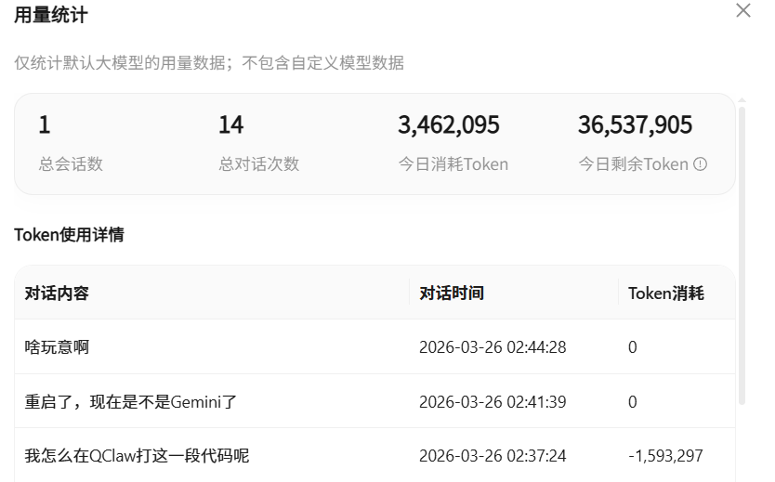Screen dimensions: 775x482
Task: Click the 今日消耗Token label
Action: [x=453, y=164]
